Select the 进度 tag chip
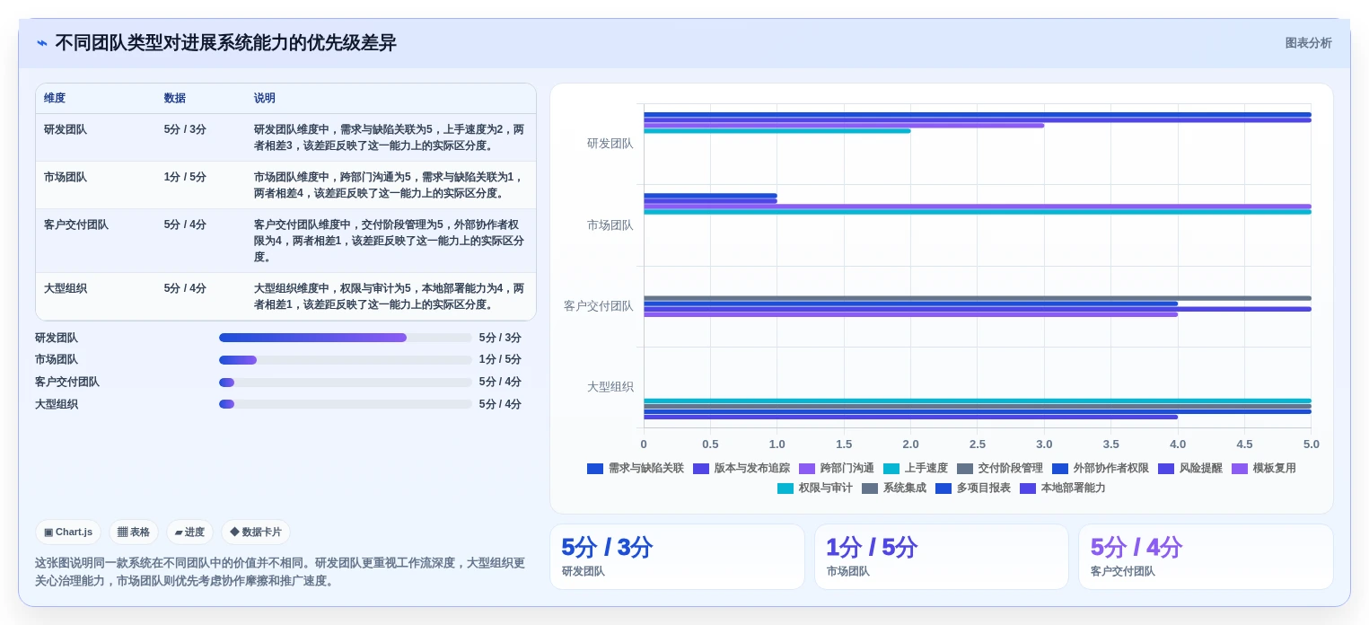1369x625 pixels. point(189,532)
